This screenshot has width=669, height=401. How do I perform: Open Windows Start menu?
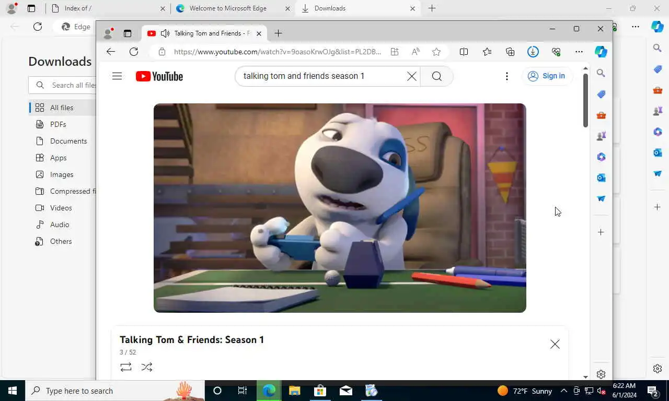(13, 391)
